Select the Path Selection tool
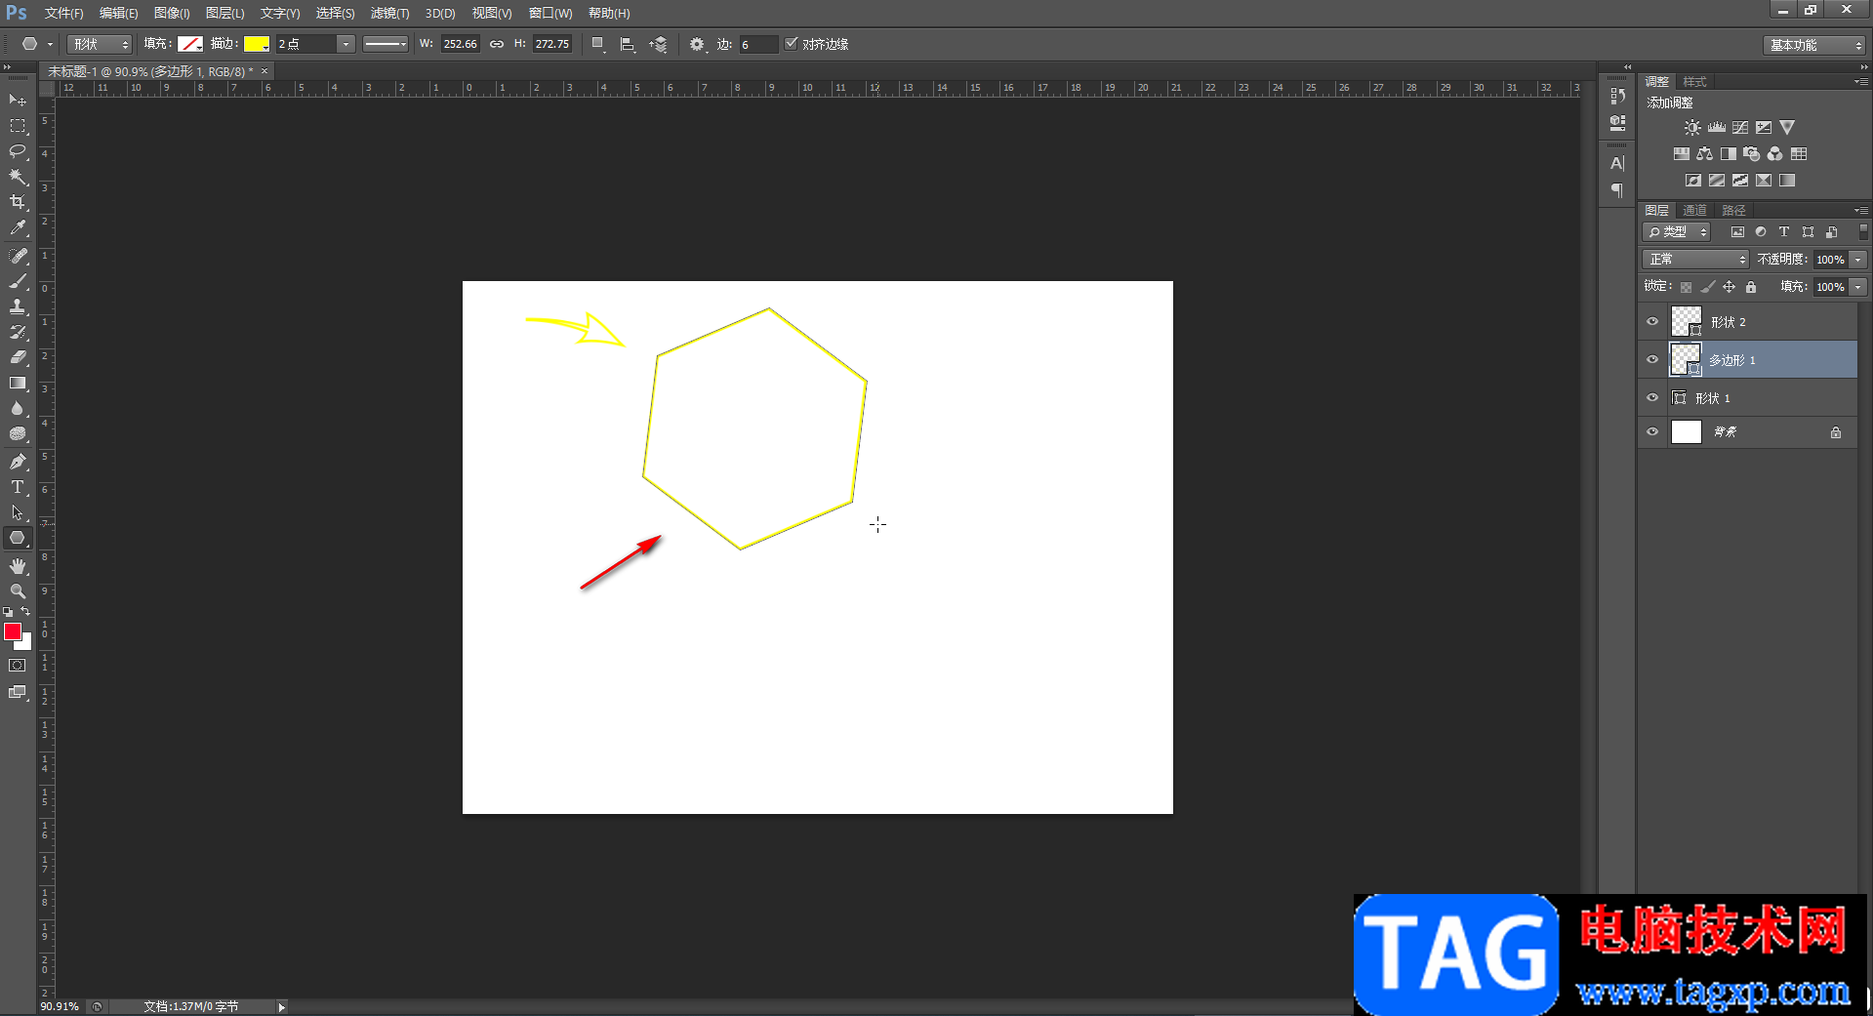This screenshot has width=1873, height=1016. (x=18, y=512)
